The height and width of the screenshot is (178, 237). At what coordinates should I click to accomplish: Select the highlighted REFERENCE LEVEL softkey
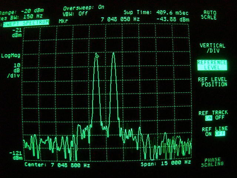[212, 65]
